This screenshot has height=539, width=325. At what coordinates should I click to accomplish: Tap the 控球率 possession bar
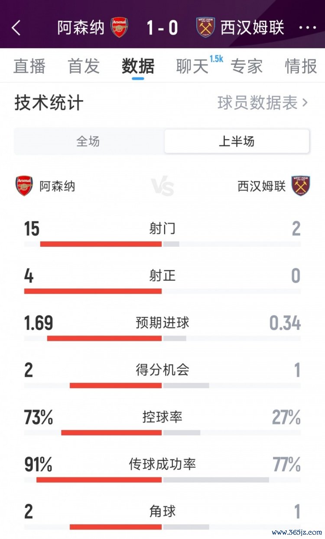pos(162,432)
